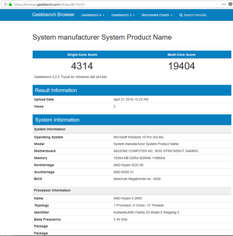
Task: Click the Result Information section header
Action: click(x=132, y=90)
